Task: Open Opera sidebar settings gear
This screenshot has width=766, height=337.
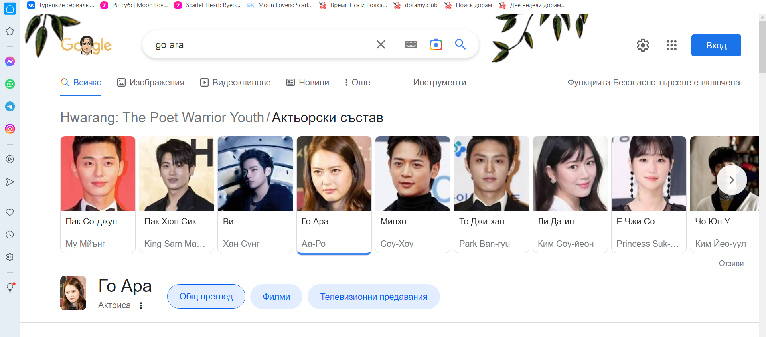Action: [10, 257]
